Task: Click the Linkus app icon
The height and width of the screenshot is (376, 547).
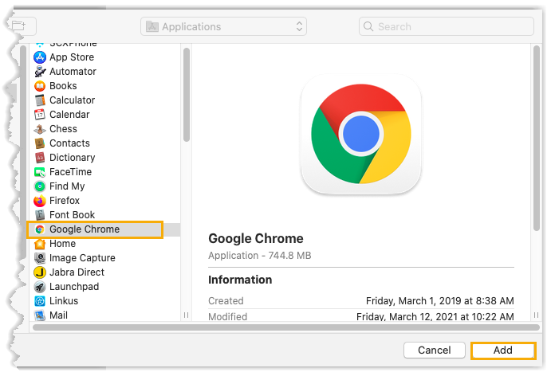Action: click(40, 301)
